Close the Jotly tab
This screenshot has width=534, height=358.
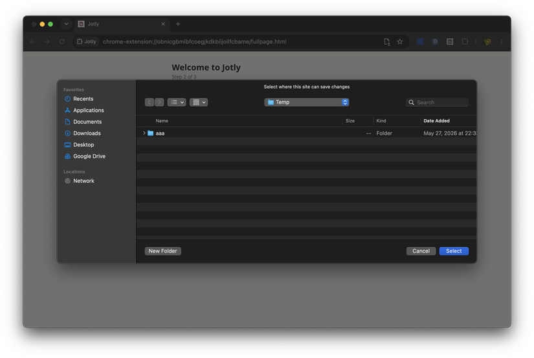point(163,24)
